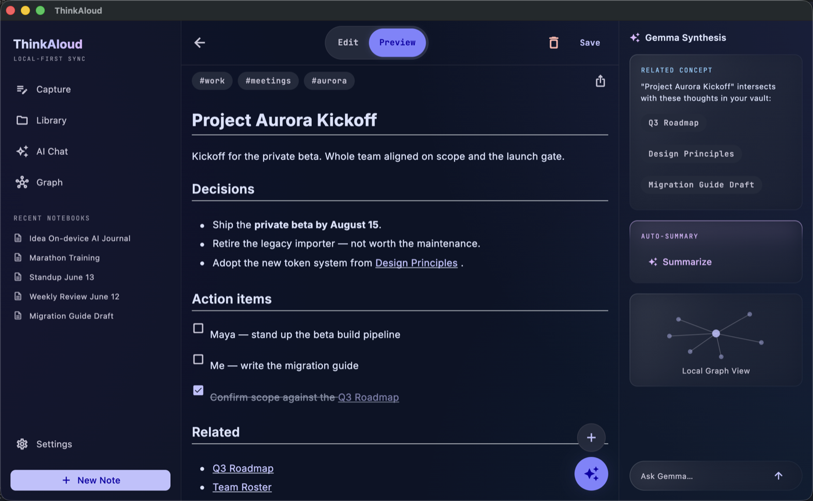Click document icon beside Marathon Training
Image resolution: width=813 pixels, height=501 pixels.
(18, 257)
